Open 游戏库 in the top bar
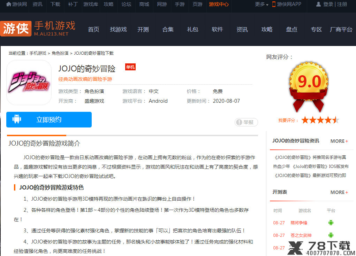This screenshot has width=356, height=256. (91, 4)
